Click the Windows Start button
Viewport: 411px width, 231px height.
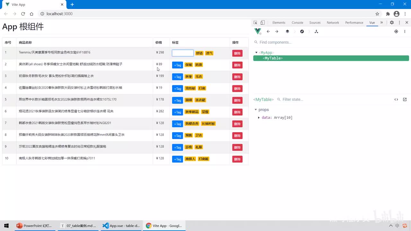(6, 226)
